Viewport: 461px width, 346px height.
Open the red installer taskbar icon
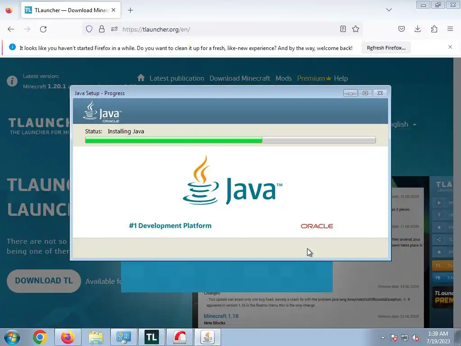179,337
